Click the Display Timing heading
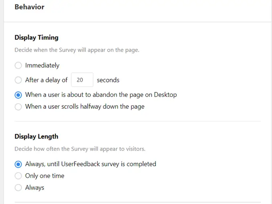The height and width of the screenshot is (204, 272). [x=36, y=38]
